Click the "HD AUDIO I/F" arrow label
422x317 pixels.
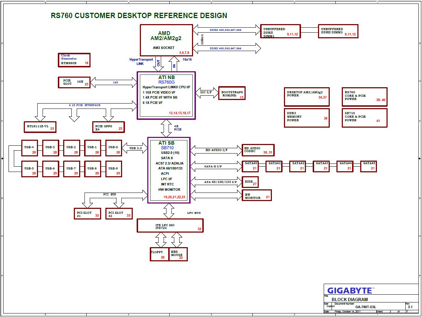click(x=217, y=150)
